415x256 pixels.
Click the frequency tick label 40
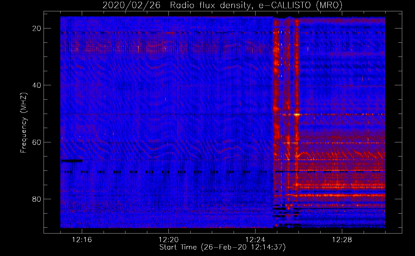37,85
